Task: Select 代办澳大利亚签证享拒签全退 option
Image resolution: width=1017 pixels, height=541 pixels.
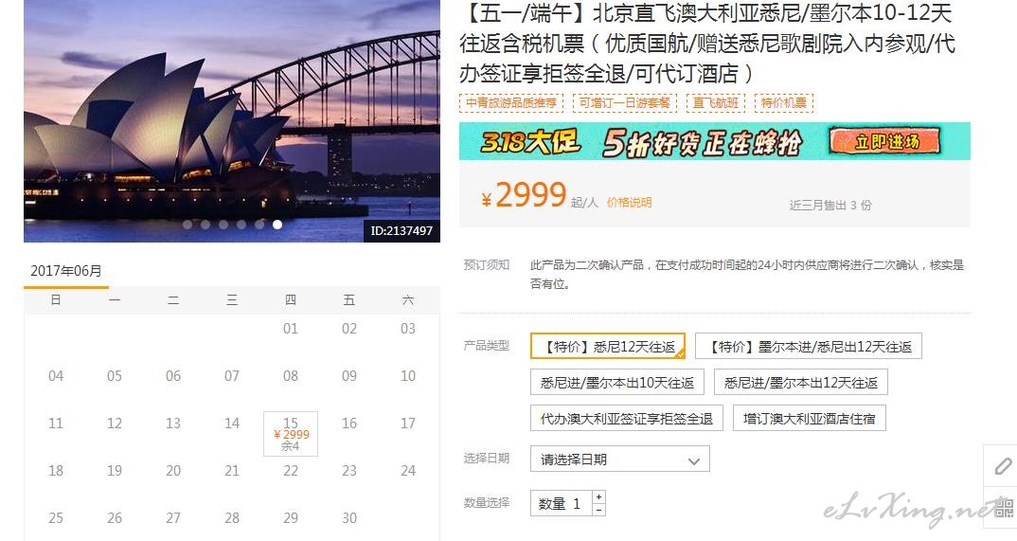Action: (x=627, y=418)
